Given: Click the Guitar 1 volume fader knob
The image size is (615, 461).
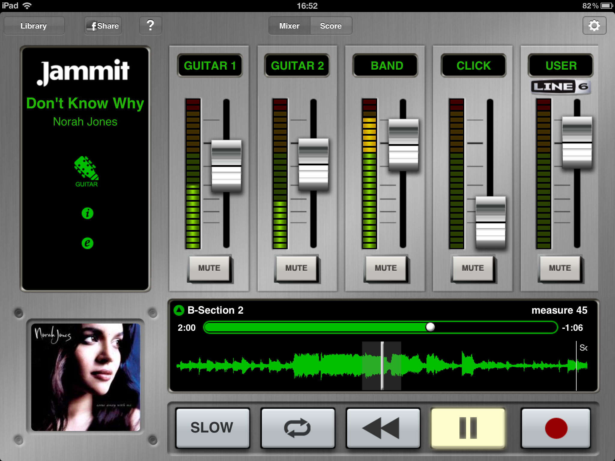Looking at the screenshot, I should coord(226,166).
